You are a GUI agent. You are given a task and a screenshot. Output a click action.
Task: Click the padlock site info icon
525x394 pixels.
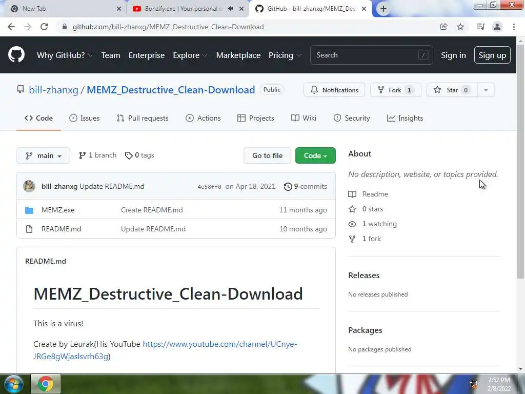[65, 27]
